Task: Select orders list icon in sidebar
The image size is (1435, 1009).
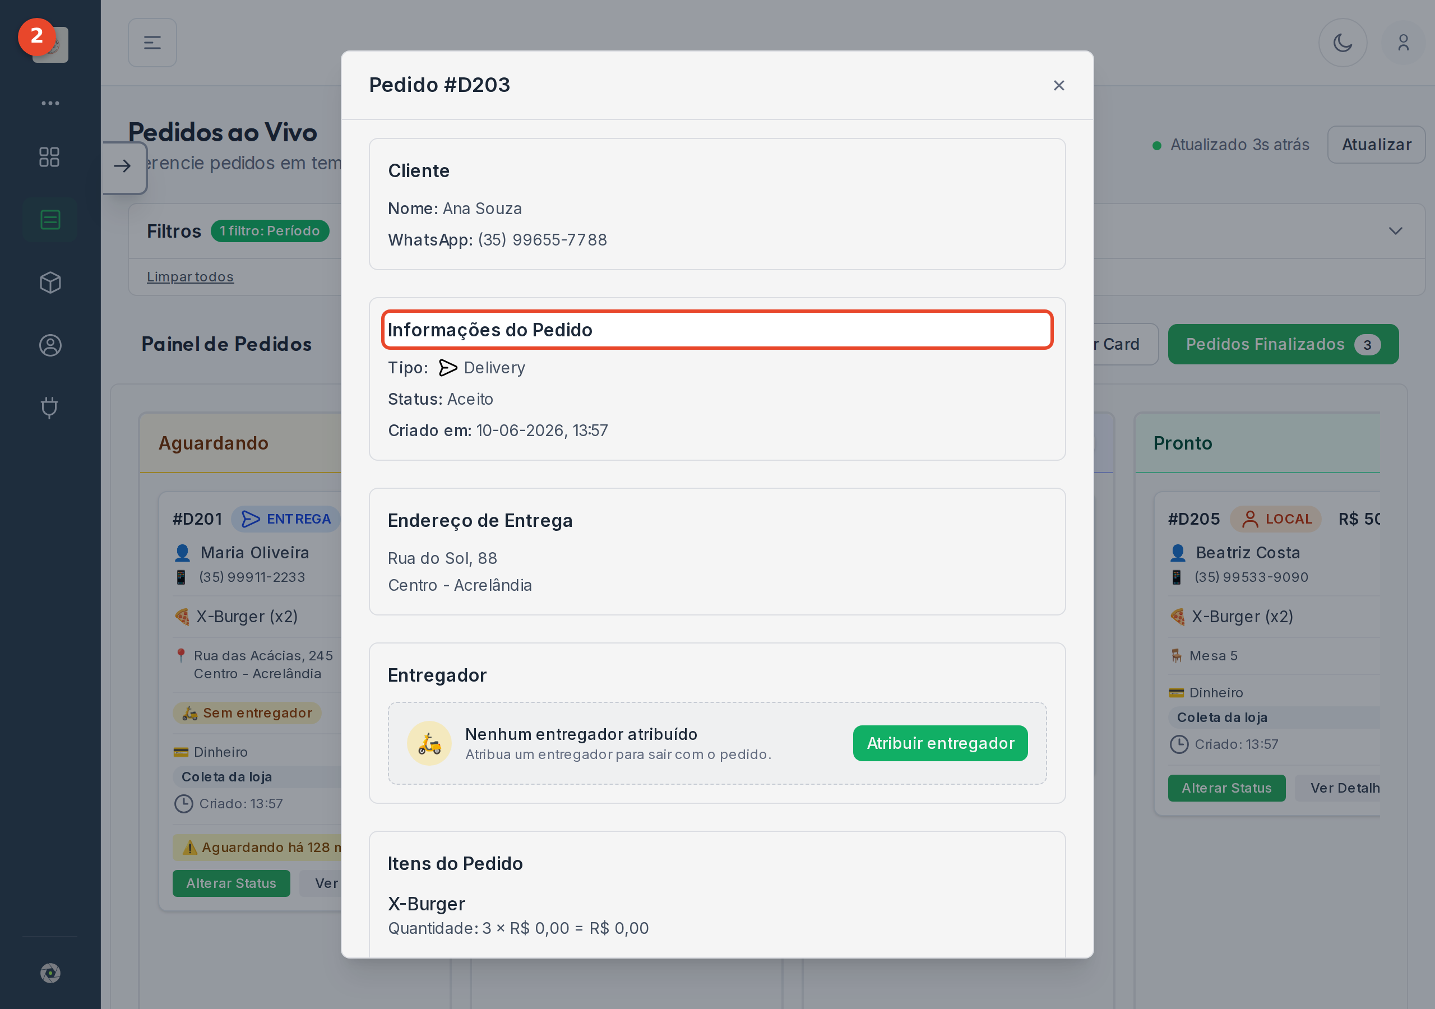Action: (50, 220)
